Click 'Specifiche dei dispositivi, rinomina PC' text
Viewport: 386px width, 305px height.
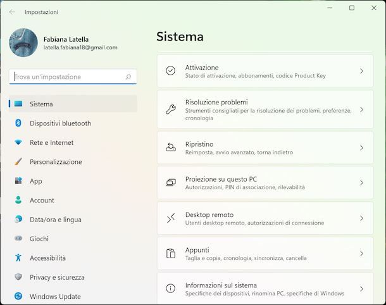[x=234, y=294]
